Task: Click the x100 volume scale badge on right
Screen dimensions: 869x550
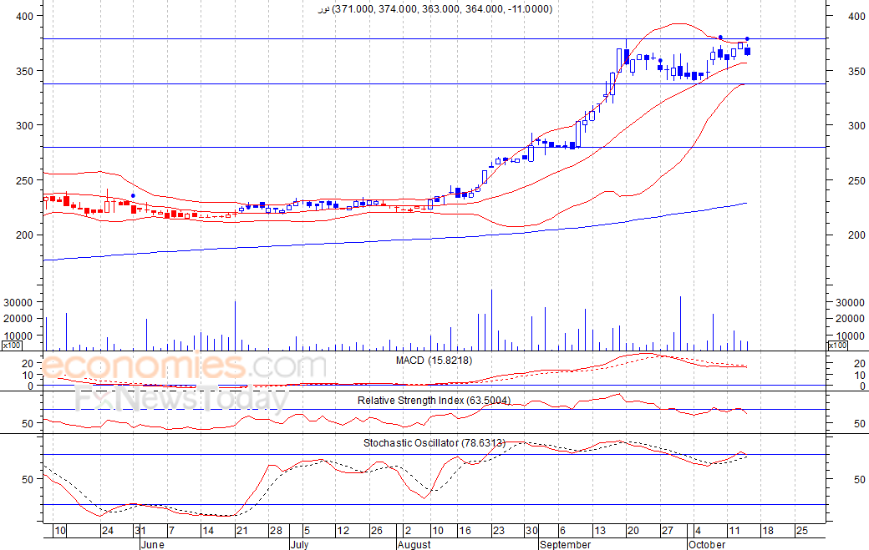Action: pos(837,346)
